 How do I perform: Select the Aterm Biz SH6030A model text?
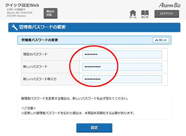click(20, 13)
